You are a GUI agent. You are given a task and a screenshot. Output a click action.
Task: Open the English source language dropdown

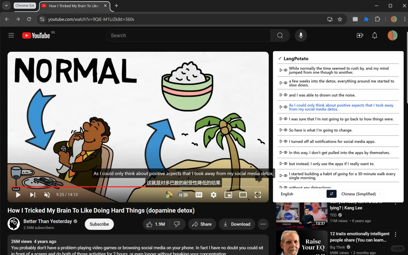click(301, 194)
